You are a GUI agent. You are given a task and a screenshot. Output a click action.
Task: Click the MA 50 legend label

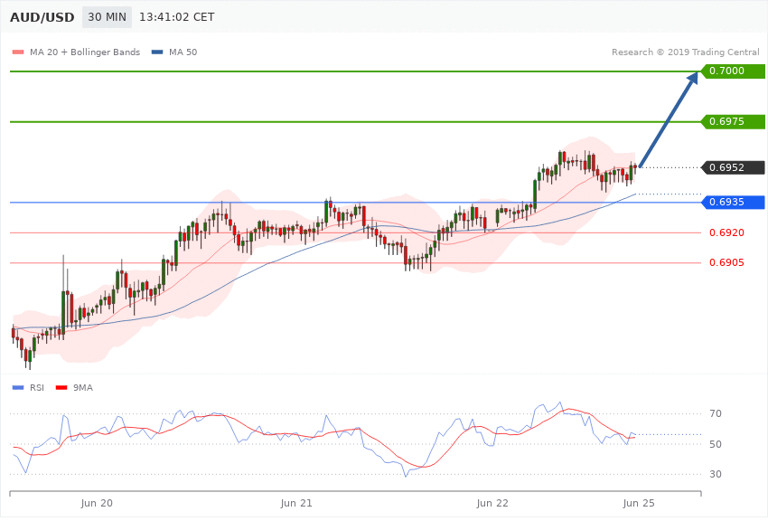coord(183,52)
